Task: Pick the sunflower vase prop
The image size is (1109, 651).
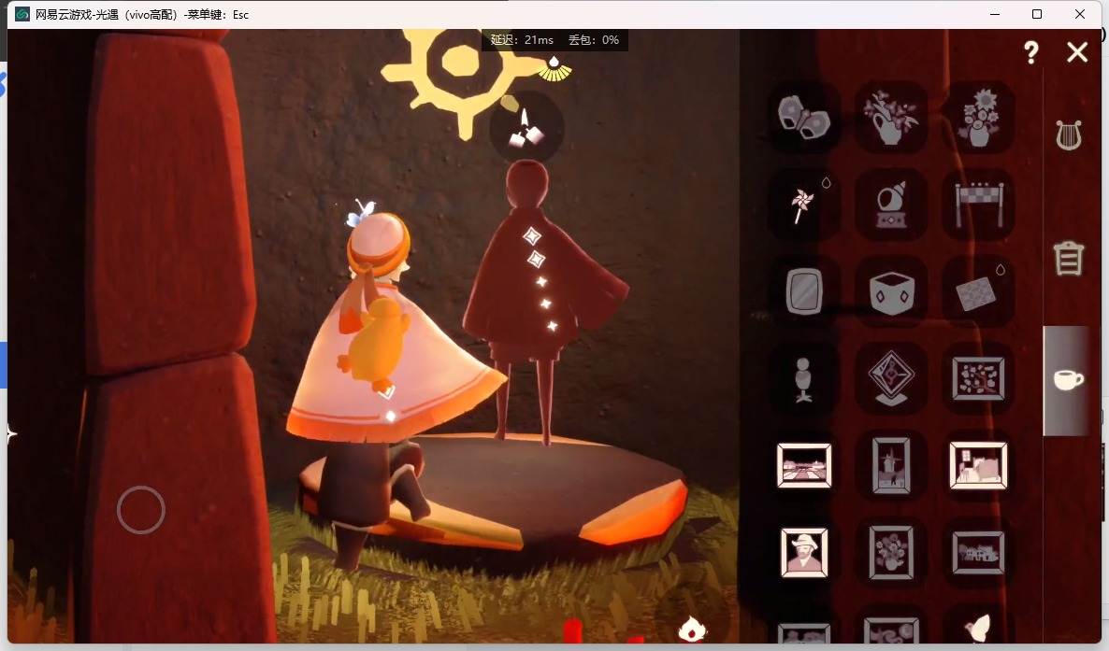Action: (x=978, y=117)
